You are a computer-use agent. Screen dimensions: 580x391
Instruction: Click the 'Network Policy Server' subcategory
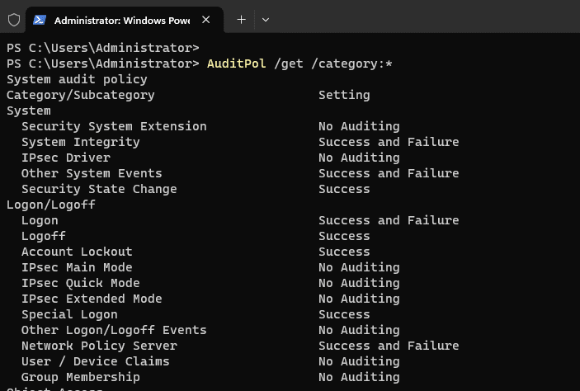point(99,346)
